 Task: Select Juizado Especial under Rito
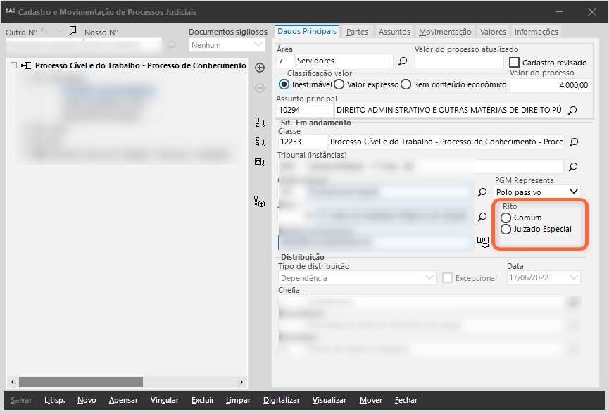pos(506,229)
